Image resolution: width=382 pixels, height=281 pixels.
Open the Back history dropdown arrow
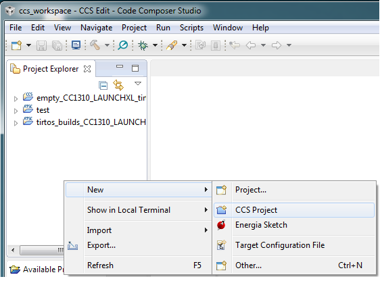pyautogui.click(x=263, y=45)
